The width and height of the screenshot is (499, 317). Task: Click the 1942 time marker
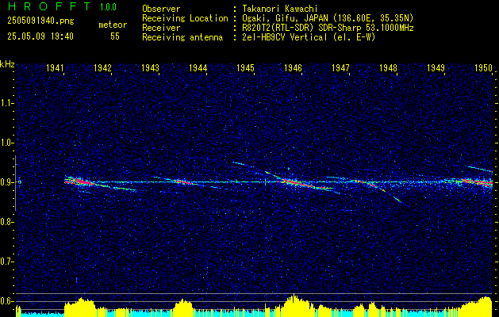pyautogui.click(x=103, y=67)
